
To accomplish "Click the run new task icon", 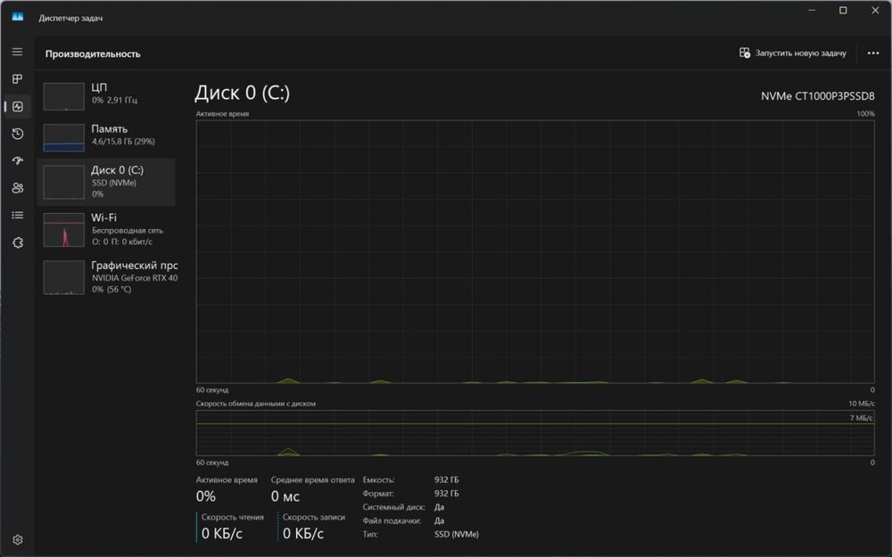I will [x=744, y=53].
